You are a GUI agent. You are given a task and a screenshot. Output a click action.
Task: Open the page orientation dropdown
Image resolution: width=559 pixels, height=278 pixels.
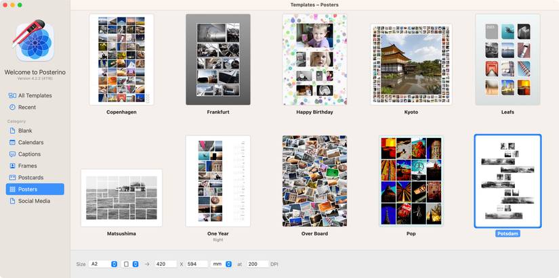(x=130, y=264)
